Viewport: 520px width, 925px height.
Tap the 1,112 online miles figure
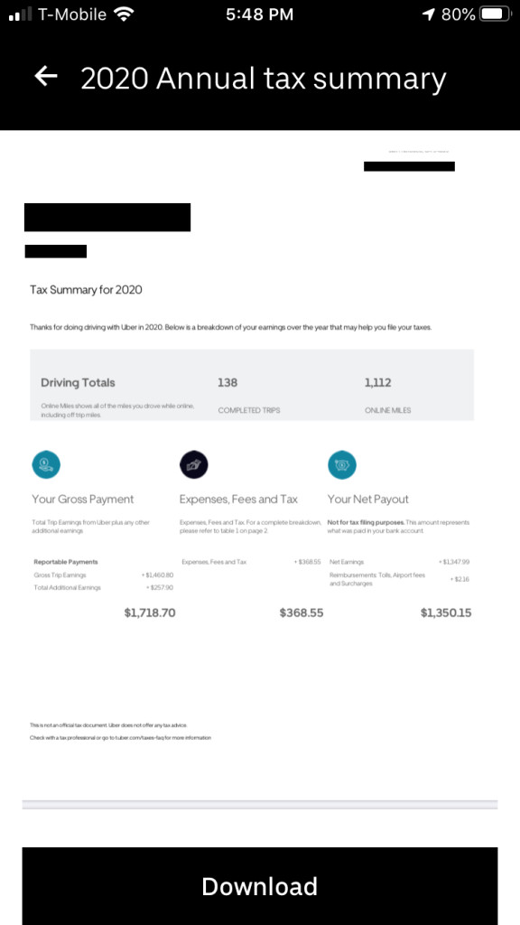coord(378,382)
